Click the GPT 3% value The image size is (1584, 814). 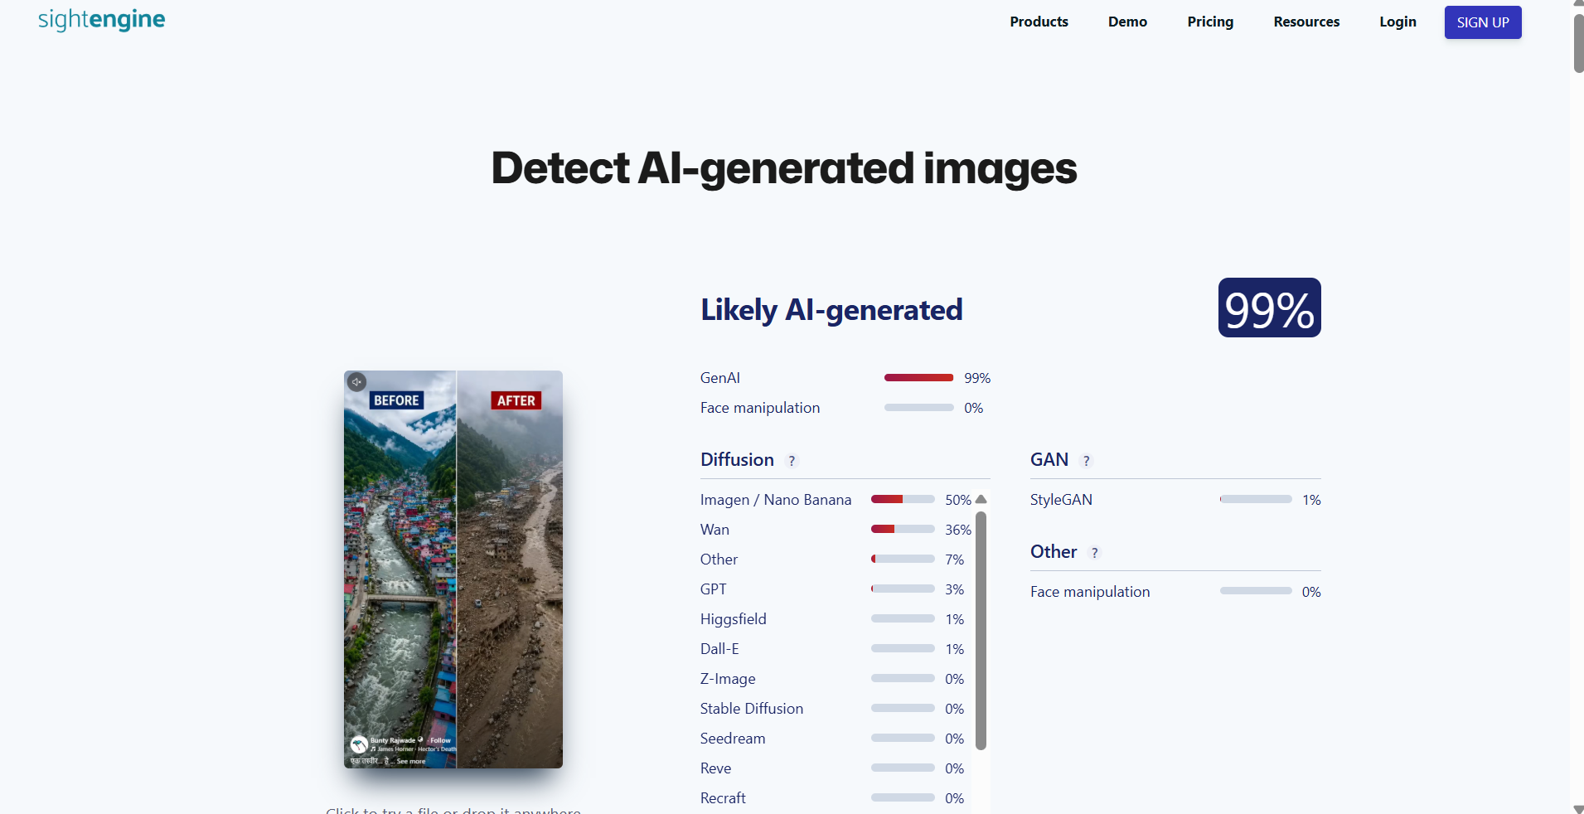tap(955, 589)
